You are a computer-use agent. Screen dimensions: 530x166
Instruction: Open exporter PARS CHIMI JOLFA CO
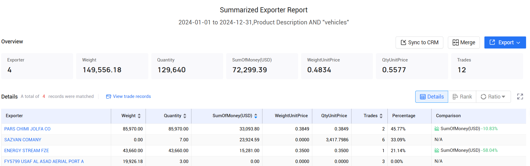pos(27,129)
